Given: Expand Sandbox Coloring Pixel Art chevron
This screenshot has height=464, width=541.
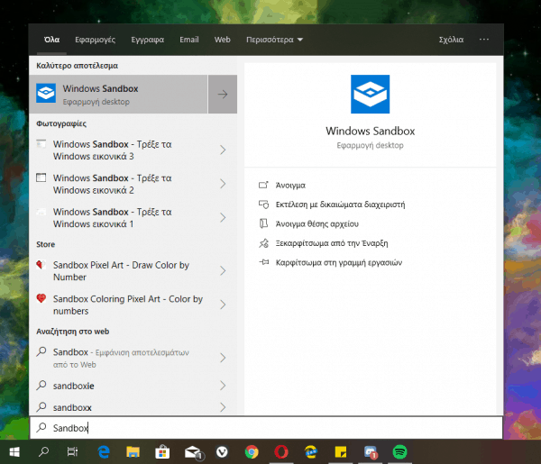Looking at the screenshot, I should point(223,305).
